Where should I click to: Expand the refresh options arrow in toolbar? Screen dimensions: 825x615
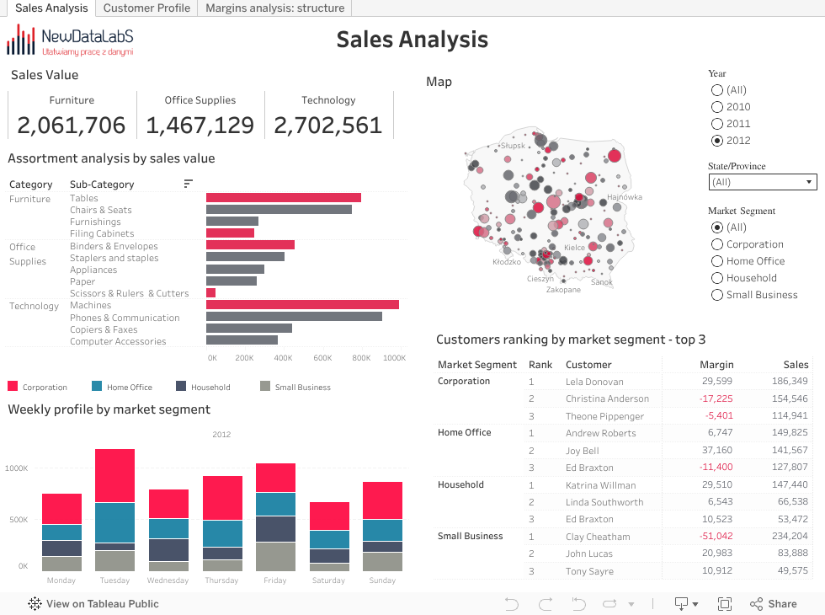(631, 604)
